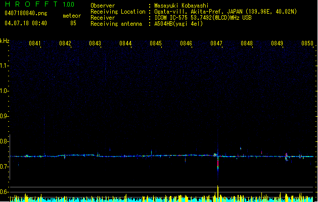The image size is (318, 202).
Task: Click the date stamp 04.07.18 08:40
Action: point(26,23)
